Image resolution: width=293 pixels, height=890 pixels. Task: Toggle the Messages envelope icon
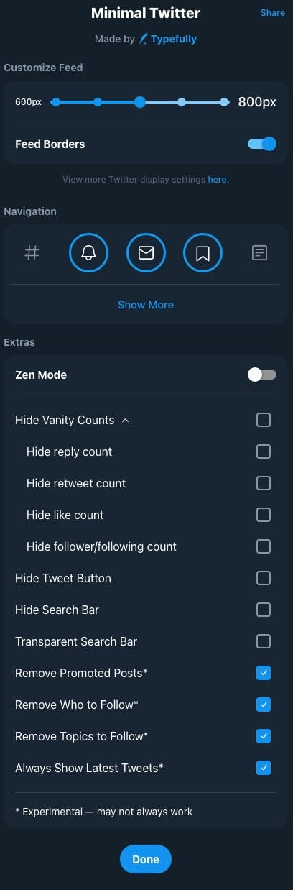coord(146,253)
